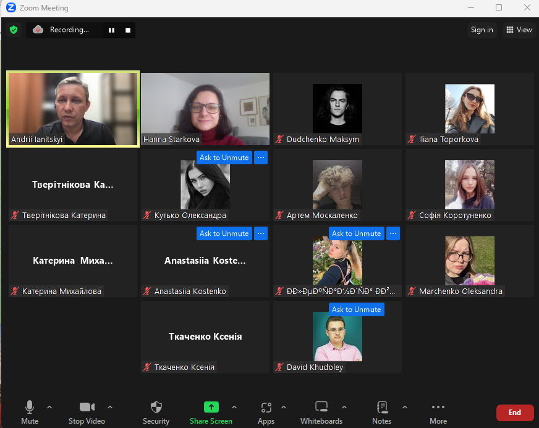Click the 'Hanna Starkova' name label

coord(171,139)
